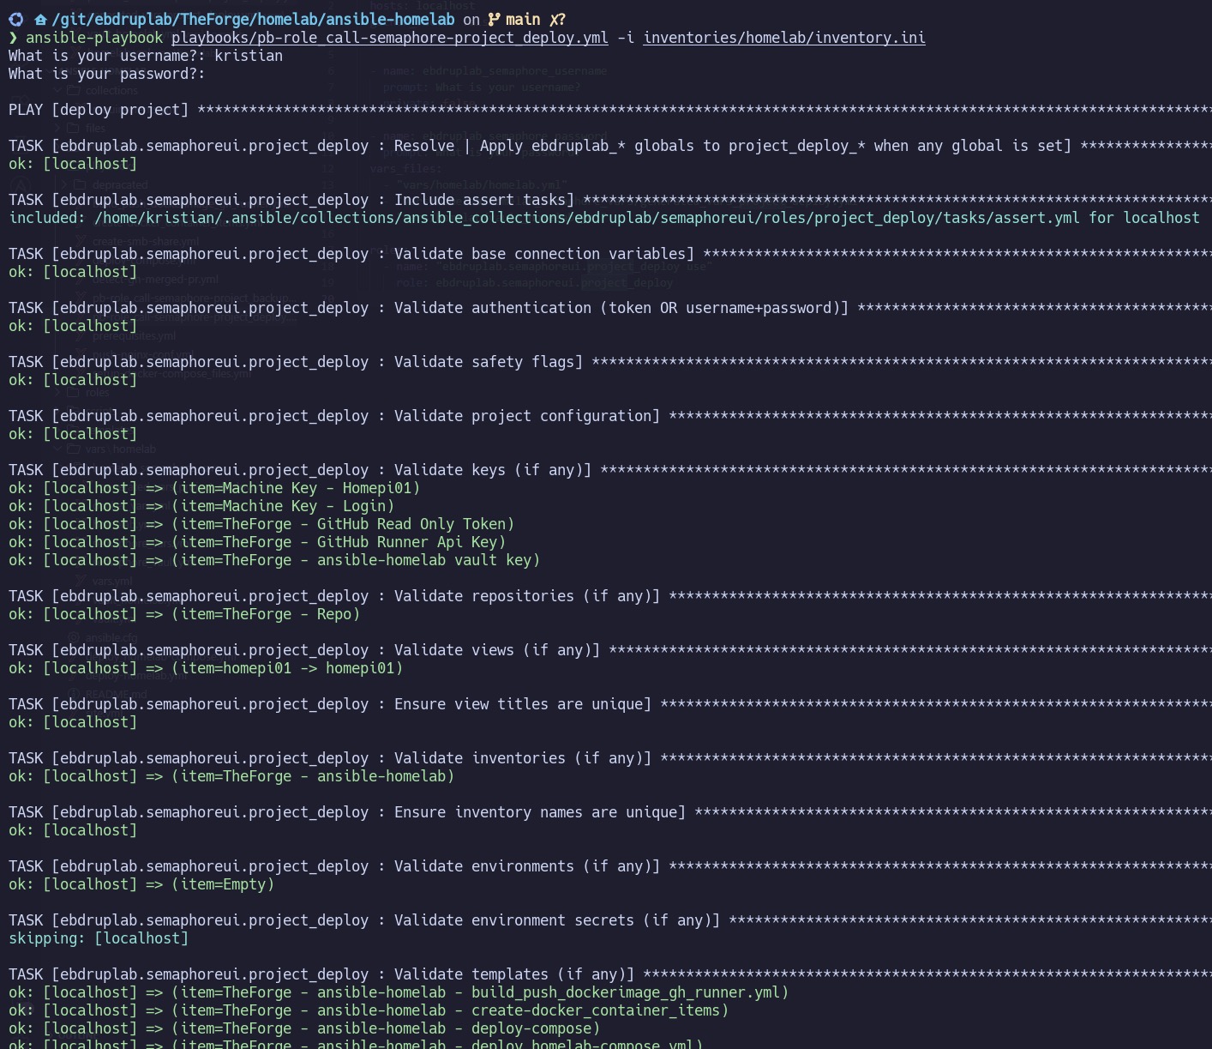Click the 'main' branch name in prompt

523,19
